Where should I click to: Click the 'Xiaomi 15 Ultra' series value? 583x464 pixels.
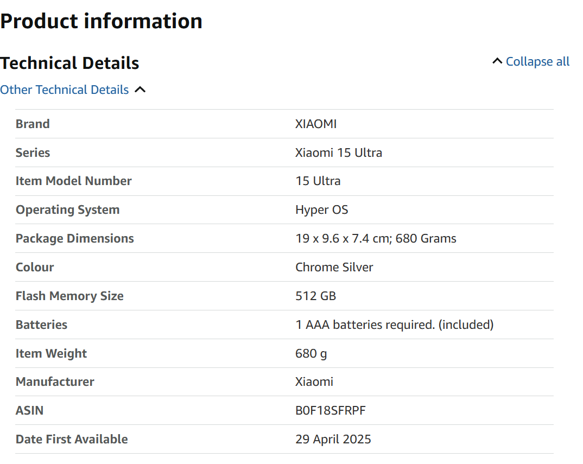click(339, 152)
